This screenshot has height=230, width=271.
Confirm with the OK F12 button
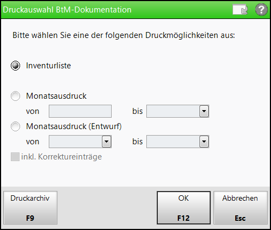[184, 208]
